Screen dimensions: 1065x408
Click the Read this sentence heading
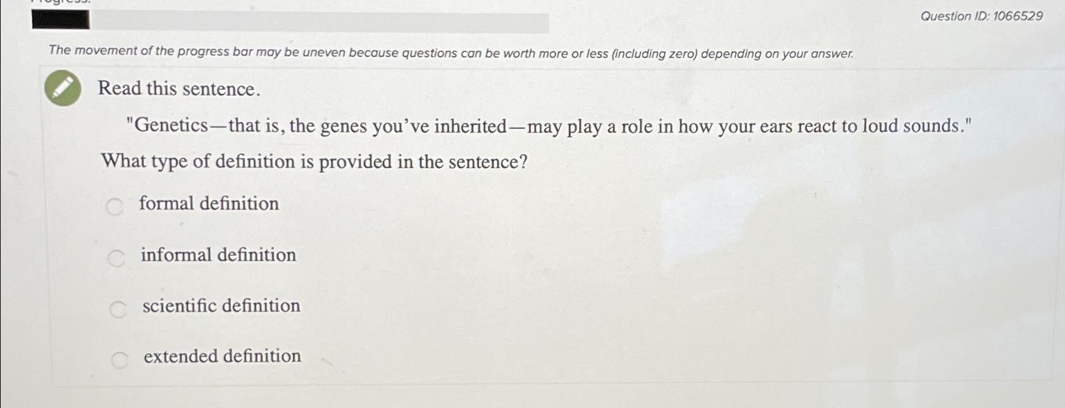click(178, 89)
